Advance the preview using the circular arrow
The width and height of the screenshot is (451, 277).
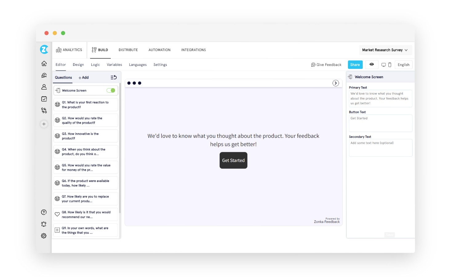click(336, 83)
